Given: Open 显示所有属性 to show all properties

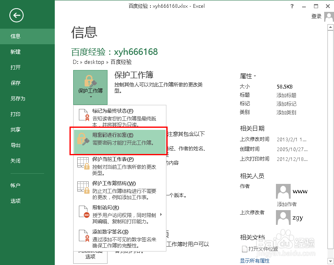Looking at the screenshot, I should point(254,260).
